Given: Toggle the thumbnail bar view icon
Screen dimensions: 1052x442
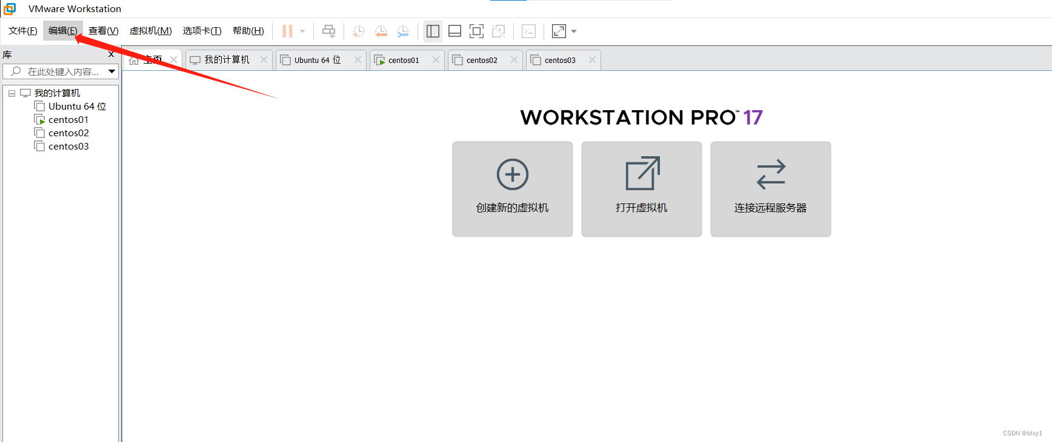Looking at the screenshot, I should (x=454, y=31).
